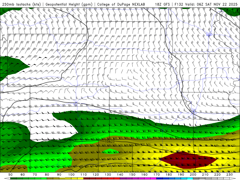This screenshot has height=180, width=240.
Task: Click the 'Valid: 06Z SAT NOV 22 2025' text
Action: 211,4
